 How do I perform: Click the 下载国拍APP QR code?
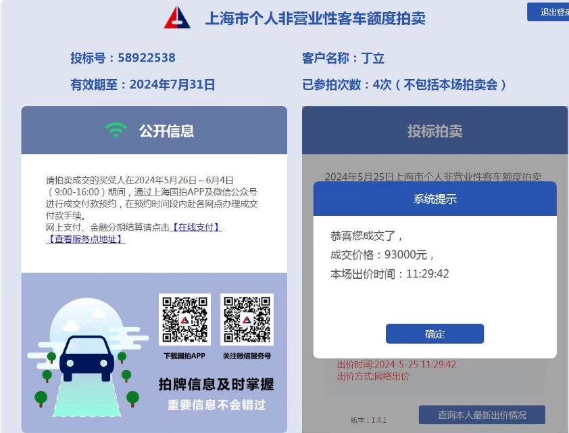click(184, 319)
